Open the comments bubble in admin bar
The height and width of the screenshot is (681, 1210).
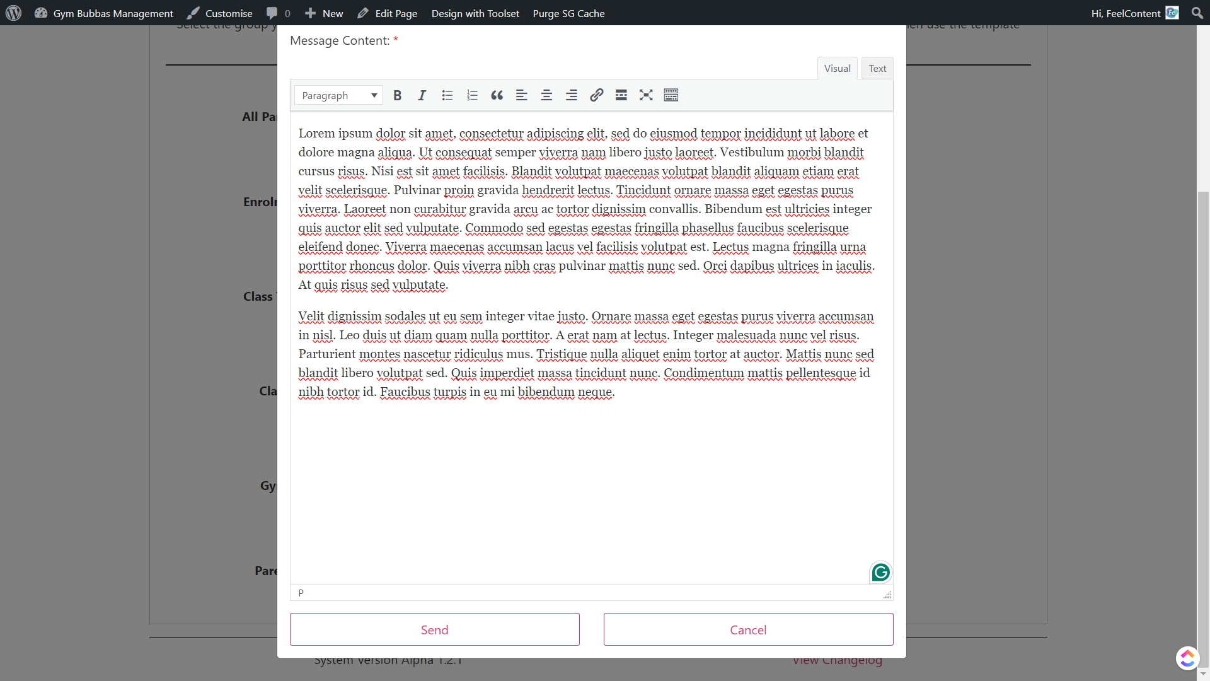[279, 13]
